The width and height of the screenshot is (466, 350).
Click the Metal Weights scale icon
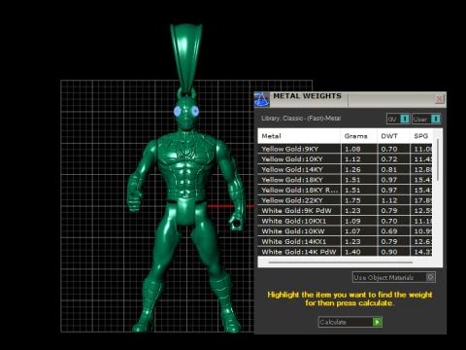point(261,99)
